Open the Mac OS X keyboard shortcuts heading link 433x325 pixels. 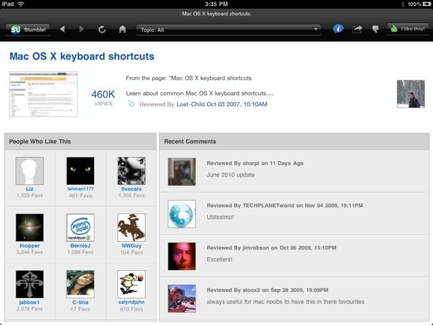[82, 56]
